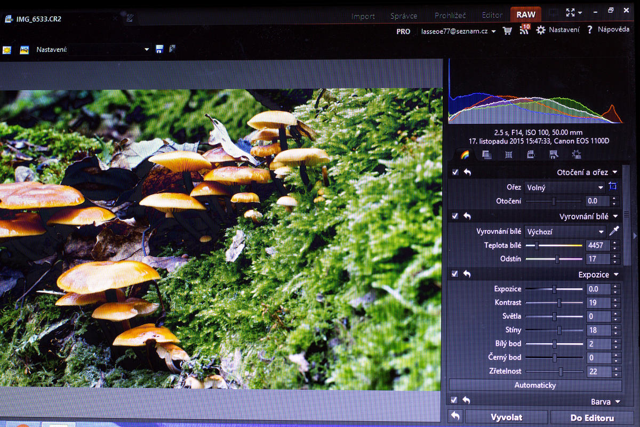Switch to the Správce tab

tap(404, 16)
